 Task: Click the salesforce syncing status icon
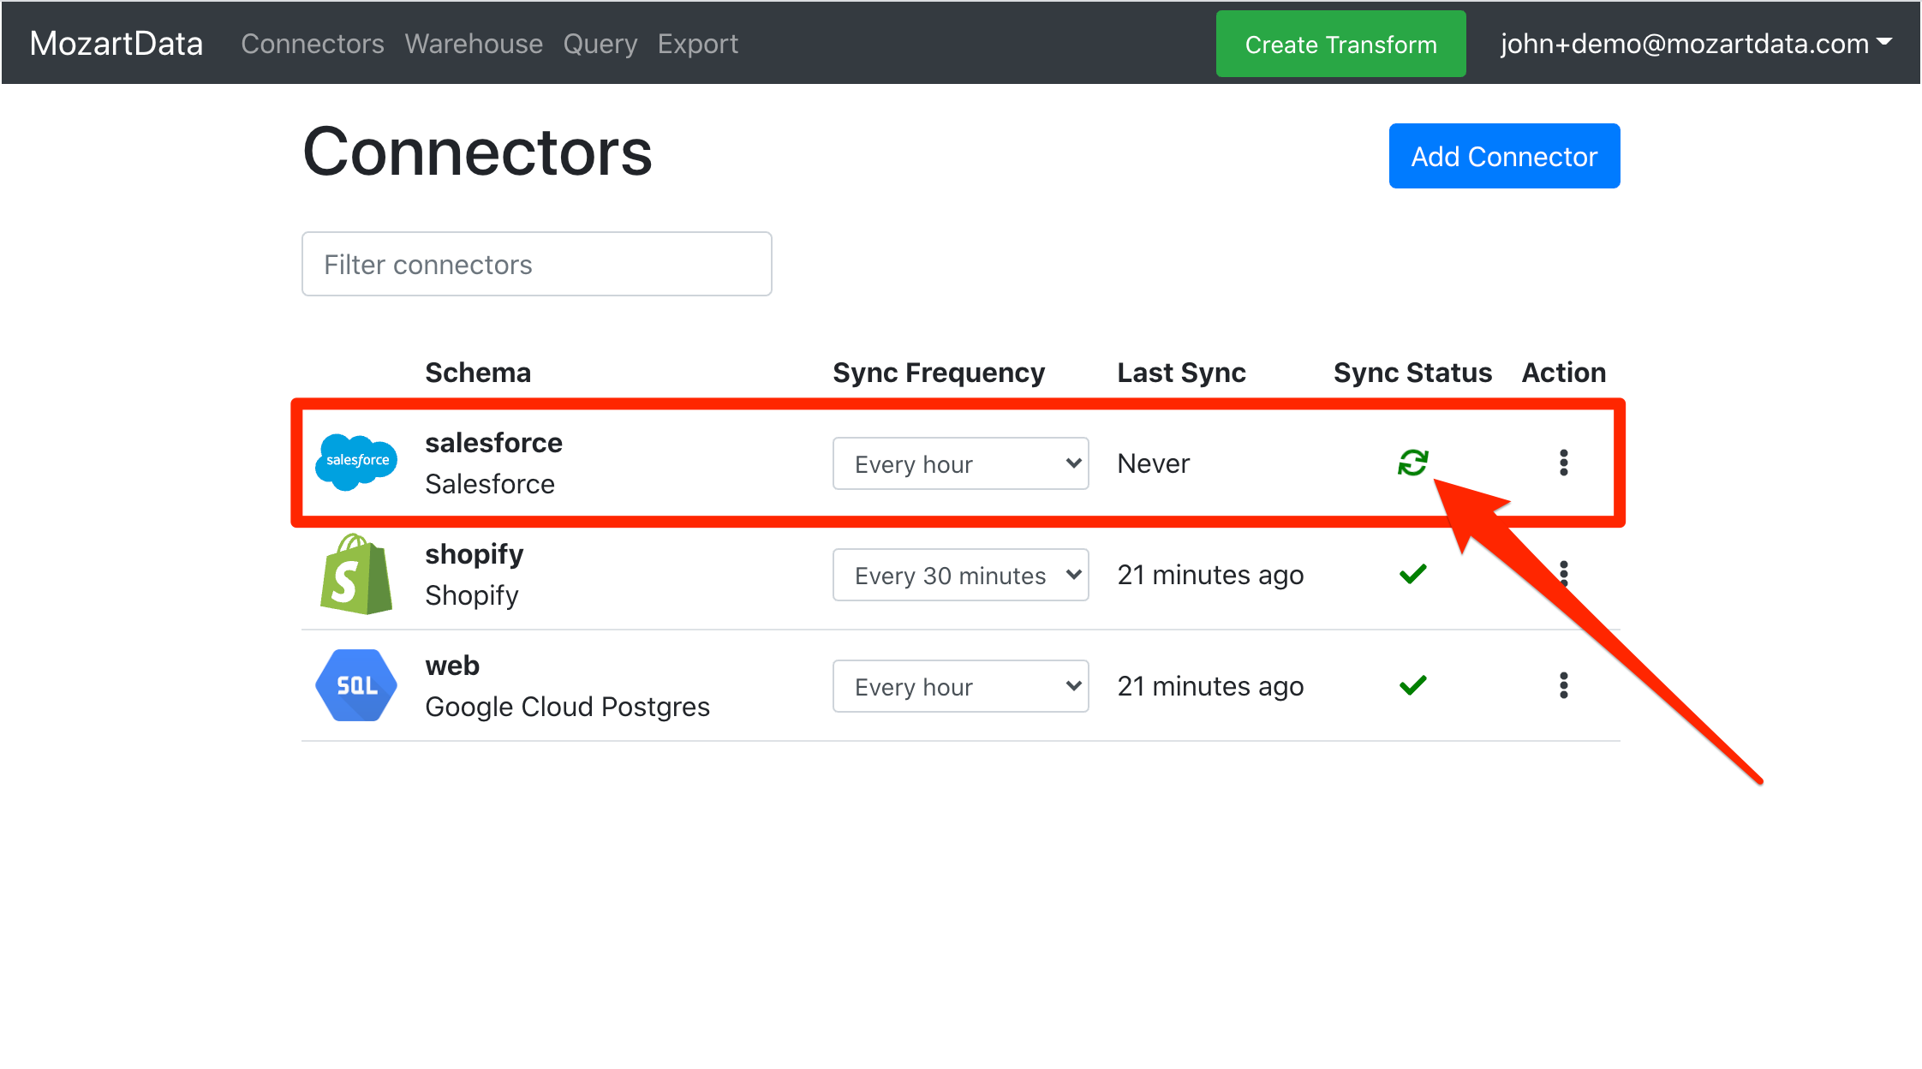(1412, 463)
